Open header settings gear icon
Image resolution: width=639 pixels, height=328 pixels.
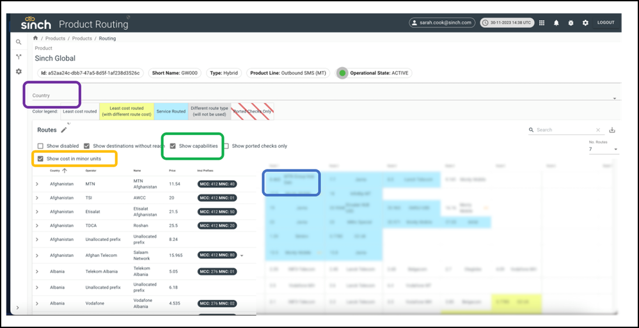[x=585, y=23]
